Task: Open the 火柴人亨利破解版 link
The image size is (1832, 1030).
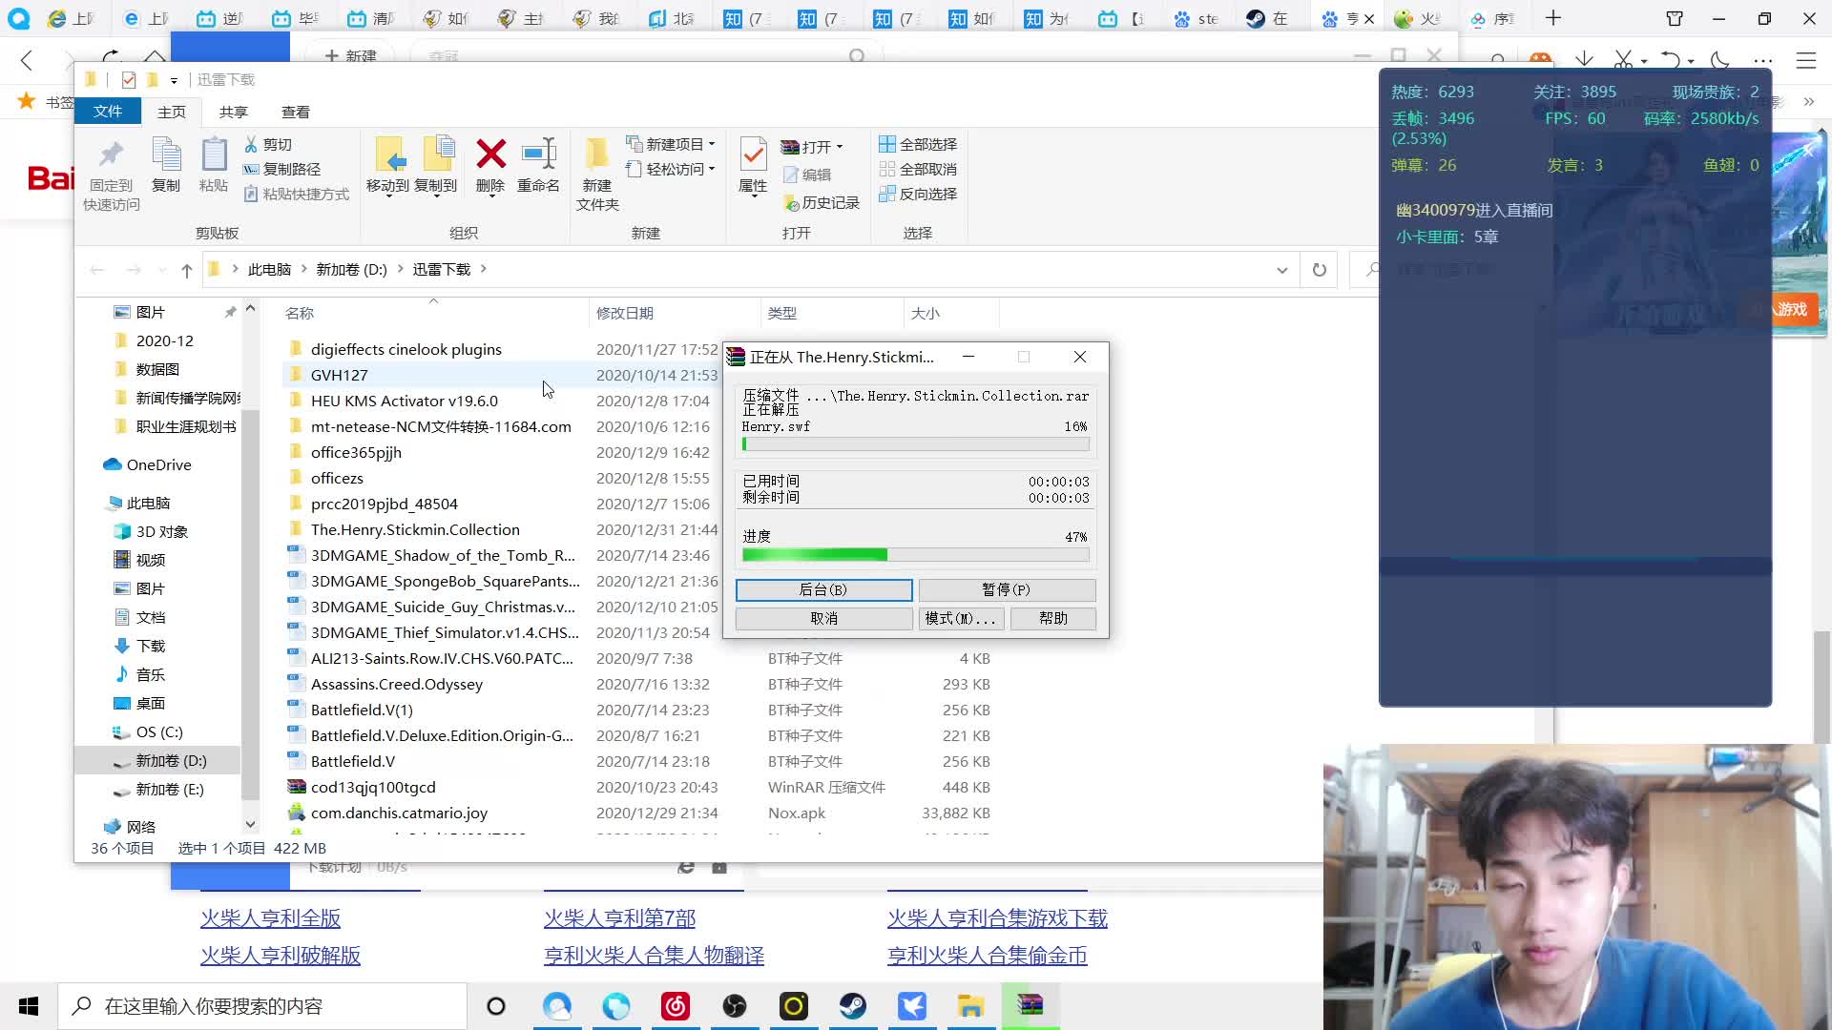Action: 281,956
